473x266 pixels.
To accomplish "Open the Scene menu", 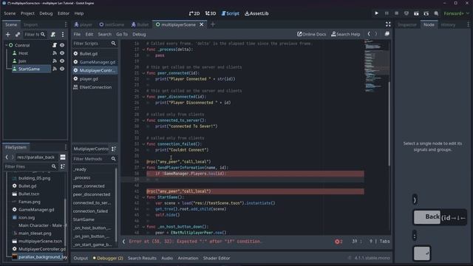I will [10, 13].
